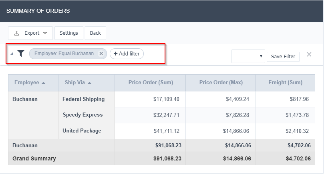
Task: Open the Export dropdown arrow
Action: click(x=45, y=33)
